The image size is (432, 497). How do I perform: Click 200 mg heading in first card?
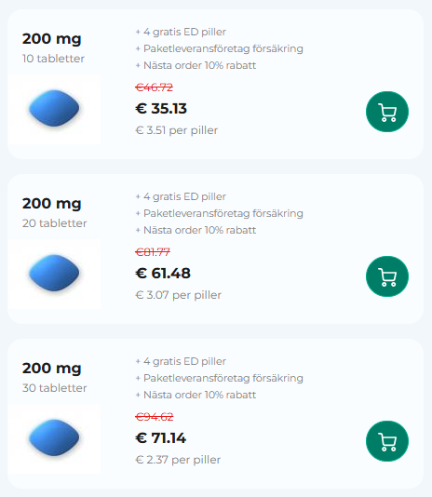pyautogui.click(x=52, y=39)
